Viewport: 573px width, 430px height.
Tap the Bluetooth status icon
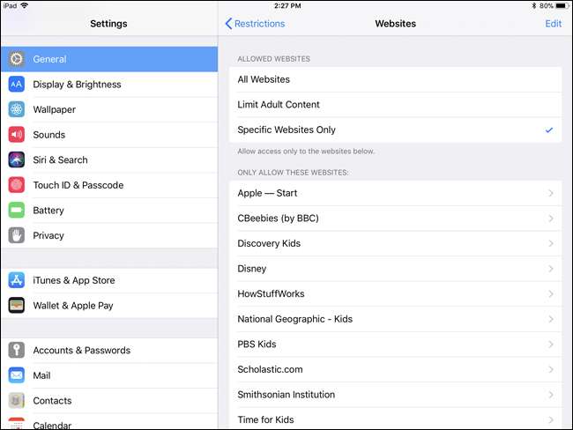(x=534, y=6)
